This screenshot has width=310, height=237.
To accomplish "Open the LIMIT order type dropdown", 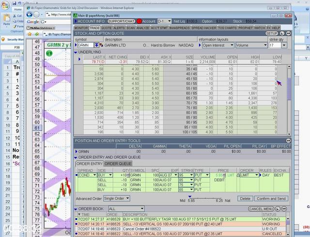I will coord(249,175).
